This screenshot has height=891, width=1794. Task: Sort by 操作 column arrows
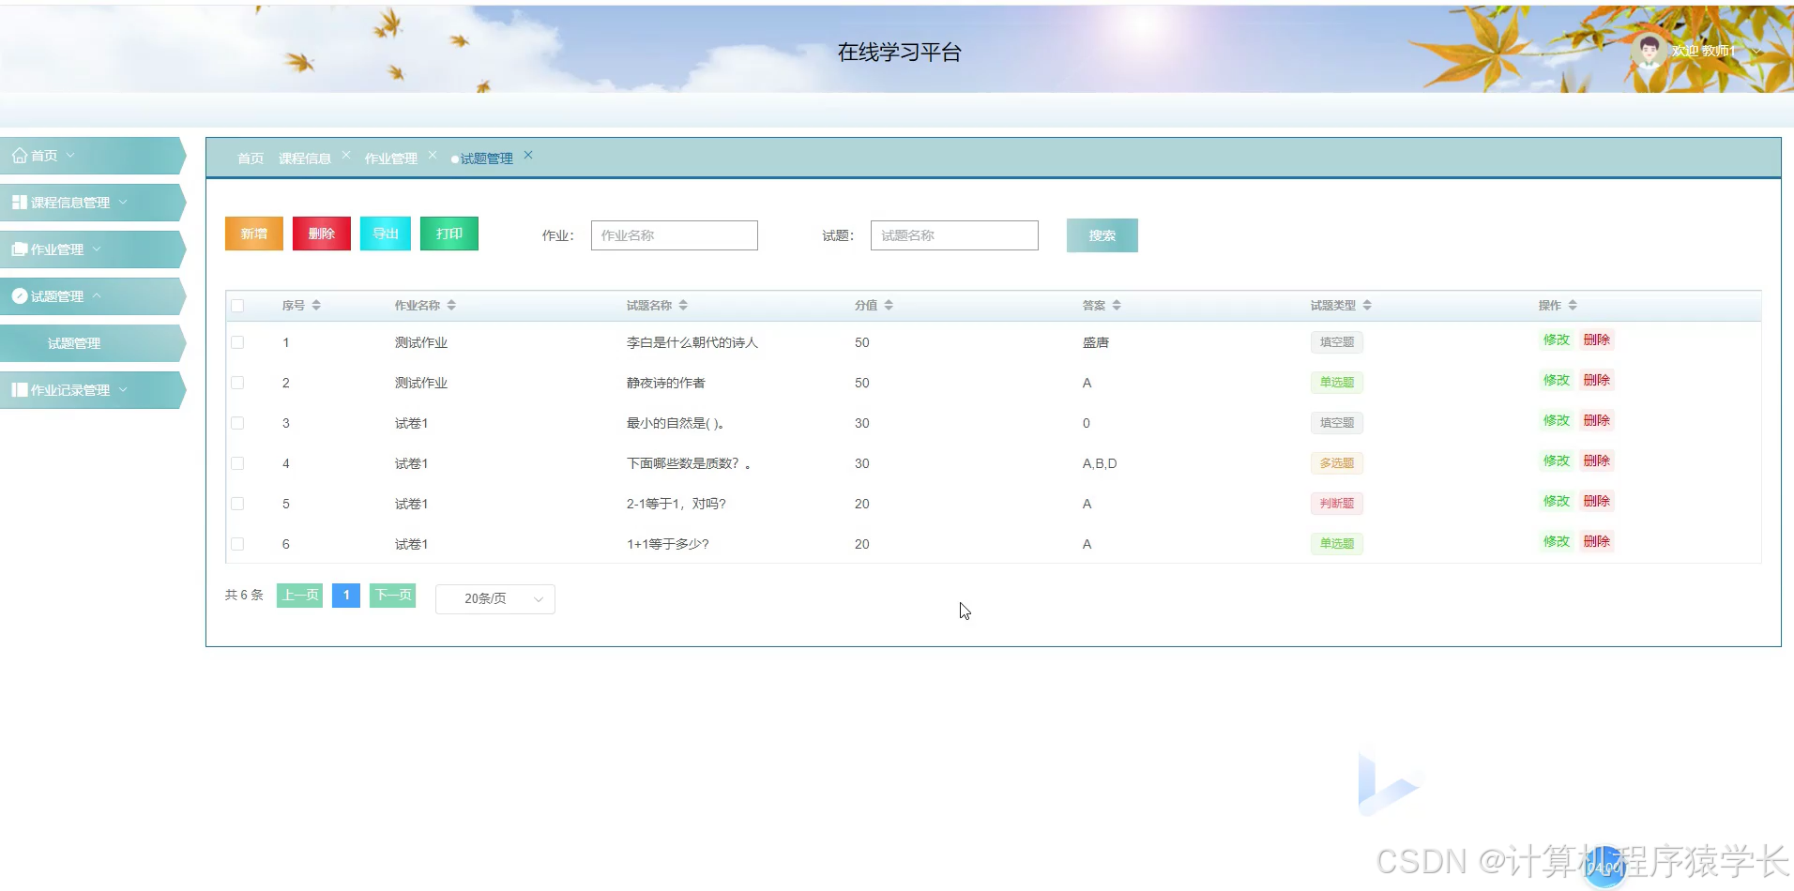tap(1573, 306)
